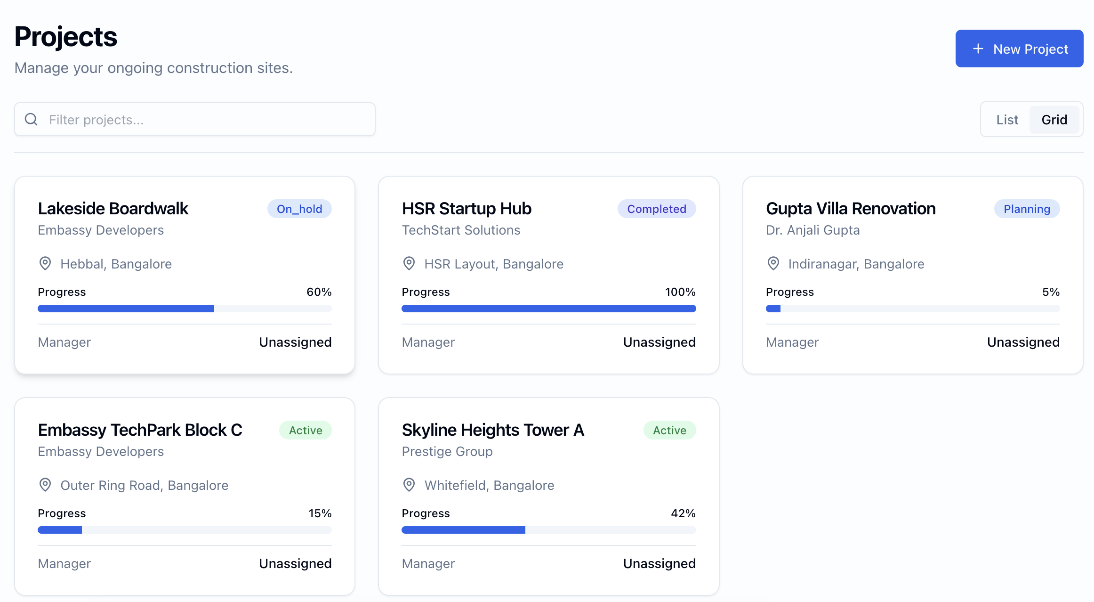Switch to List view

pyautogui.click(x=1007, y=120)
